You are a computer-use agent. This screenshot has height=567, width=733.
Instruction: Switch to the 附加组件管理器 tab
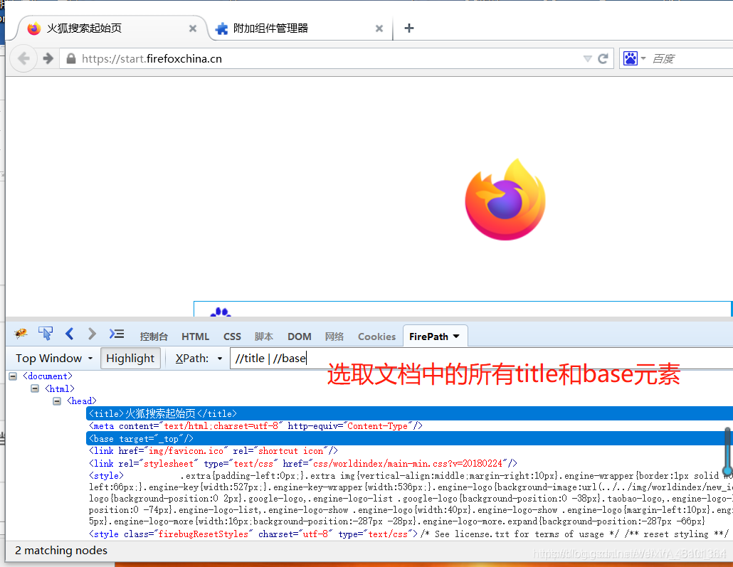(299, 28)
